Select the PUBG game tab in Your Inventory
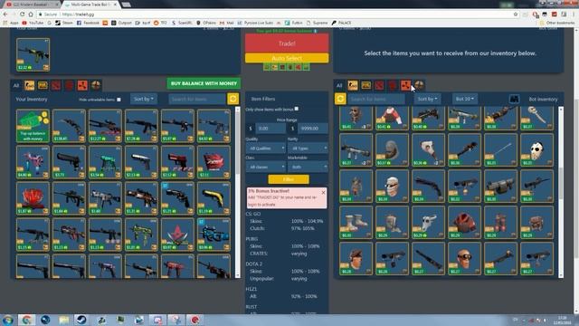 pos(43,85)
